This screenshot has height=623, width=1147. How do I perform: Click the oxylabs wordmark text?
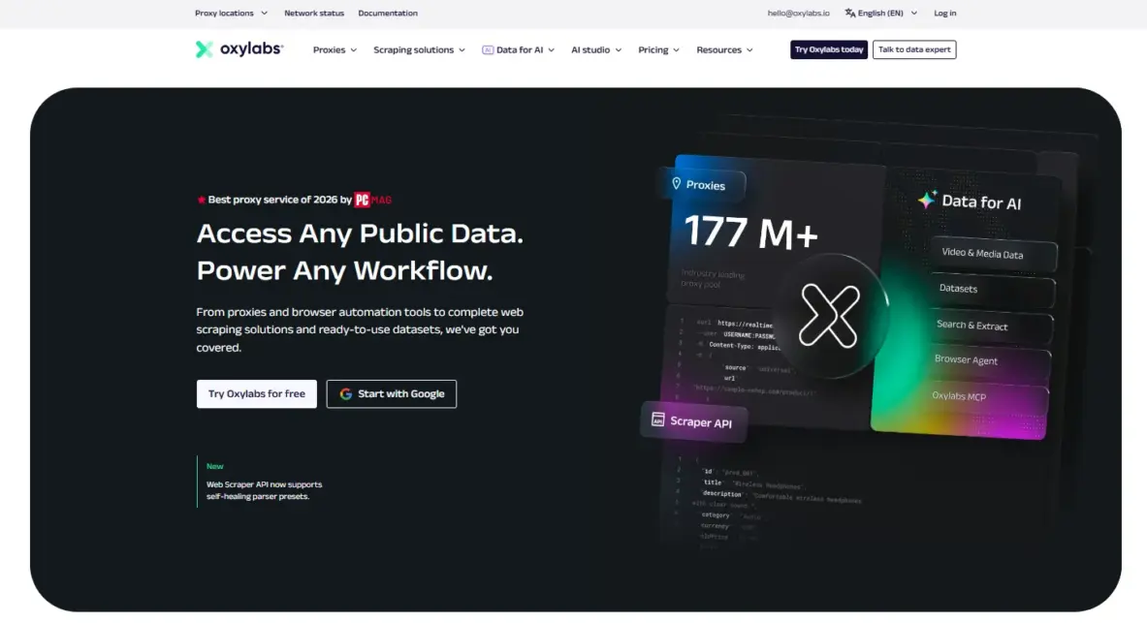pos(252,49)
